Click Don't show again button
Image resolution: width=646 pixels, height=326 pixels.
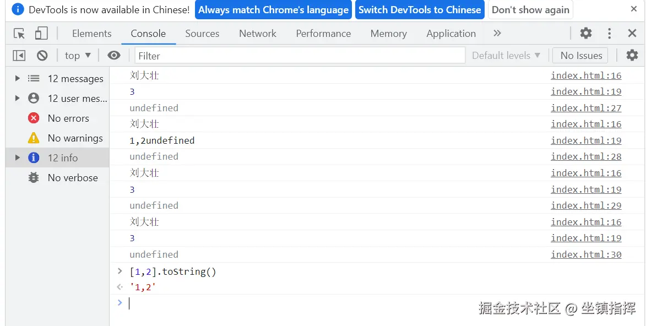click(x=531, y=10)
